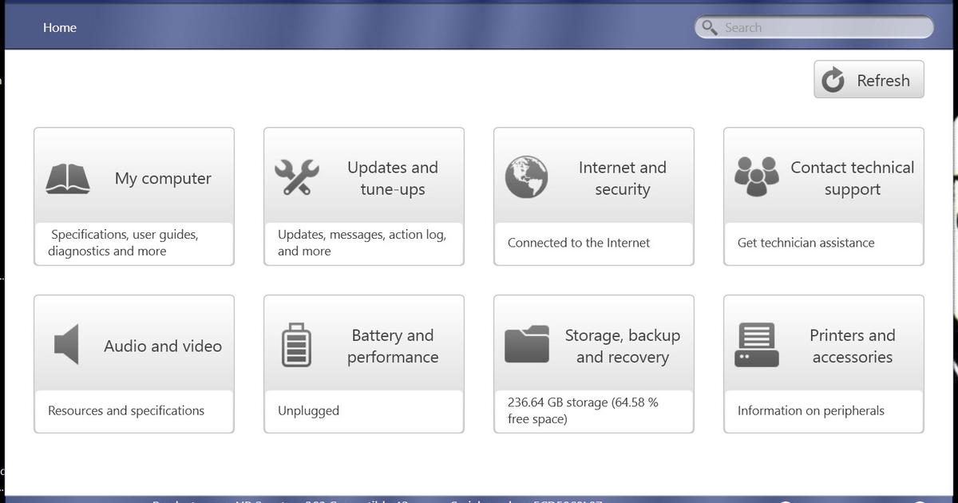Select the Updates and tune-ups wrench icon
Viewport: 958px width, 503px height.
296,178
